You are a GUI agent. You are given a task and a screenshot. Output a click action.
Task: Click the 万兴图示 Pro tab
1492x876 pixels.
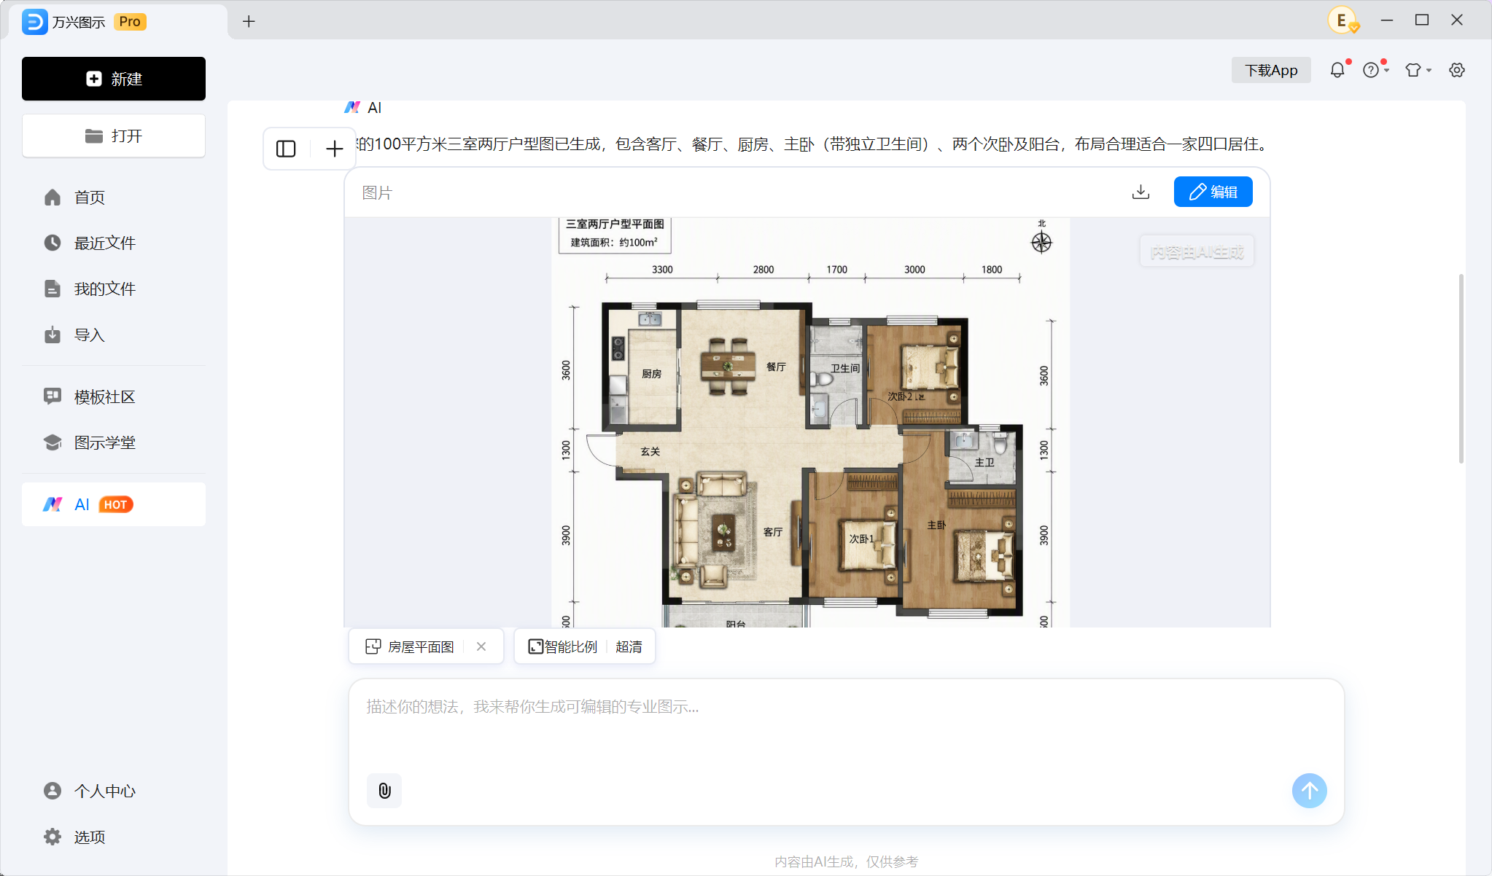click(118, 21)
